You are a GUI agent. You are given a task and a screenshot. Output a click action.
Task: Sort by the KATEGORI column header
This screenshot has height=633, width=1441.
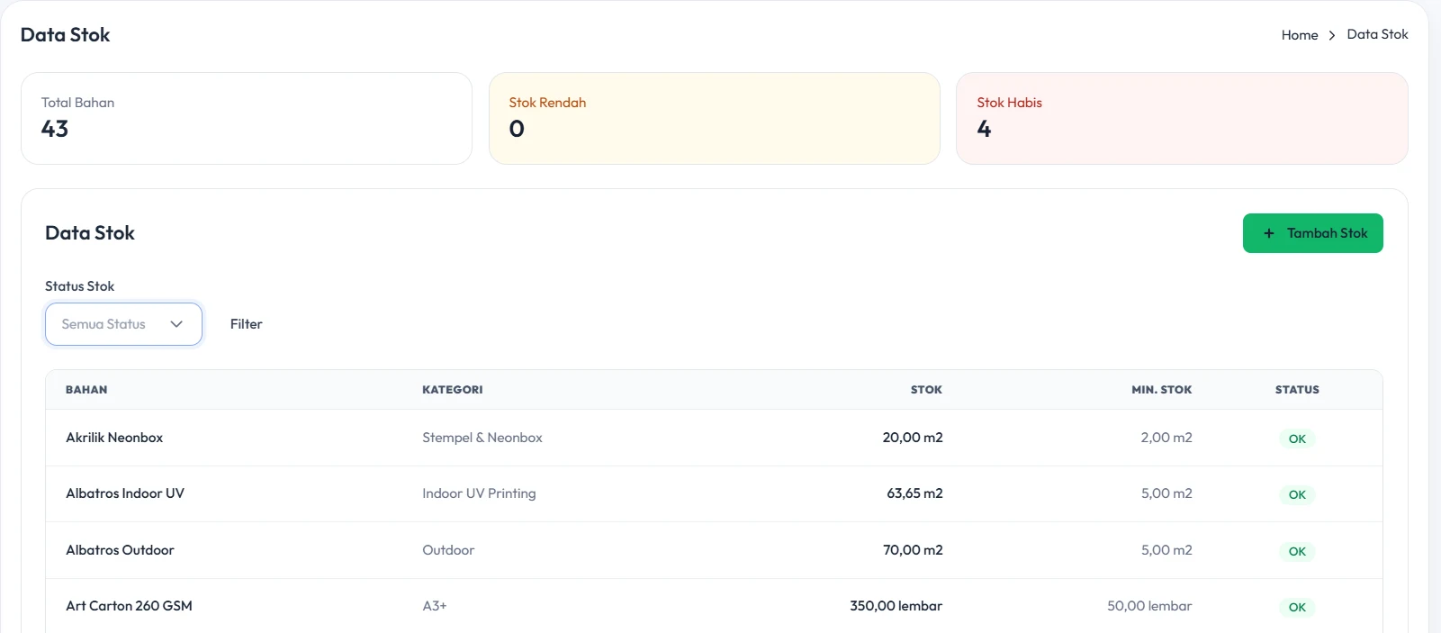tap(453, 390)
